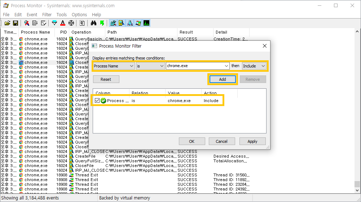Image resolution: width=361 pixels, height=202 pixels.
Task: Click OK in Process Monitor Filter dialog
Action: 192,141
